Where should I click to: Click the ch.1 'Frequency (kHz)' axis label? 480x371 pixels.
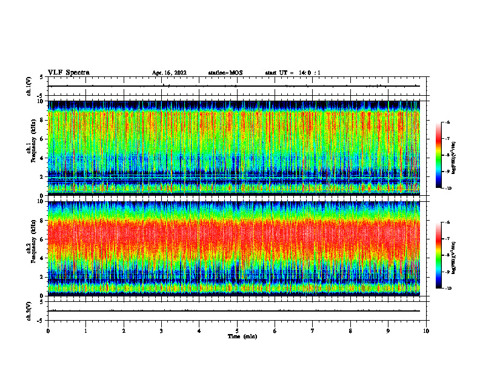point(33,141)
